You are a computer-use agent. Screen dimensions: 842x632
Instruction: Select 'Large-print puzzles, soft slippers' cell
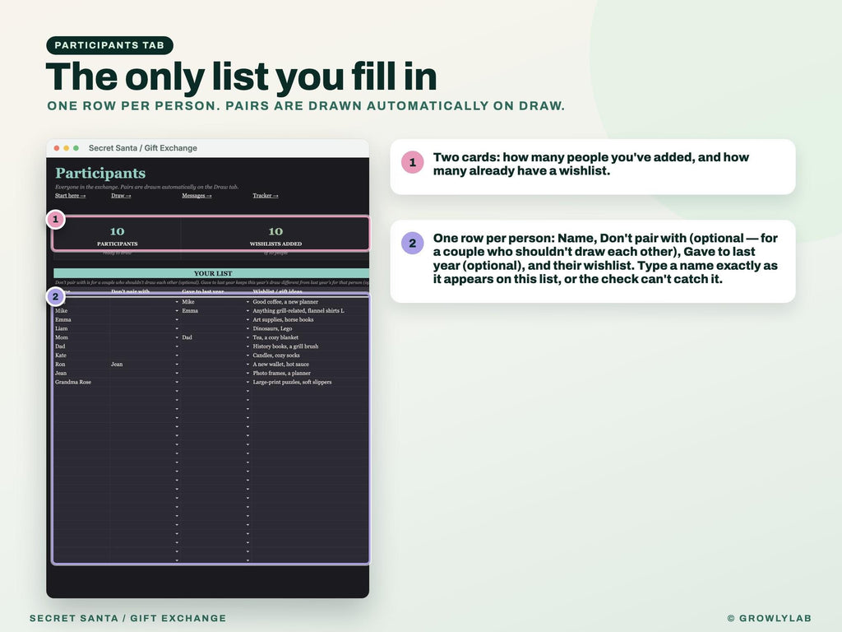coord(310,382)
